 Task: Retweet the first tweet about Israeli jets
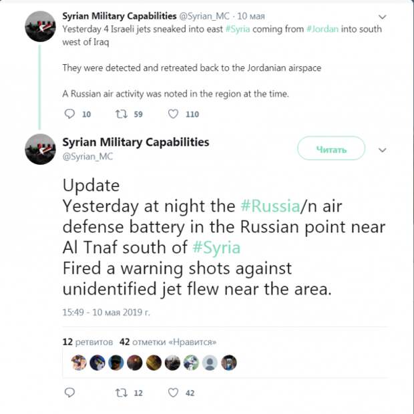coord(122,114)
